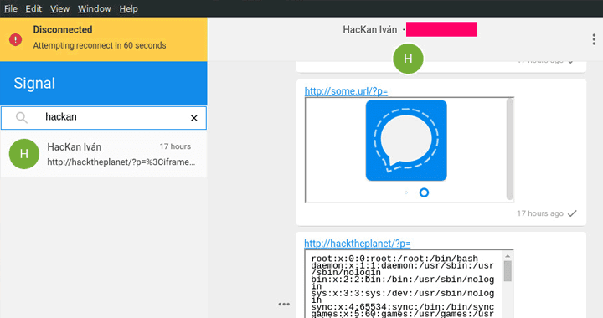
Task: Click Attempting reconnect in 60 seconds text
Action: [x=100, y=45]
